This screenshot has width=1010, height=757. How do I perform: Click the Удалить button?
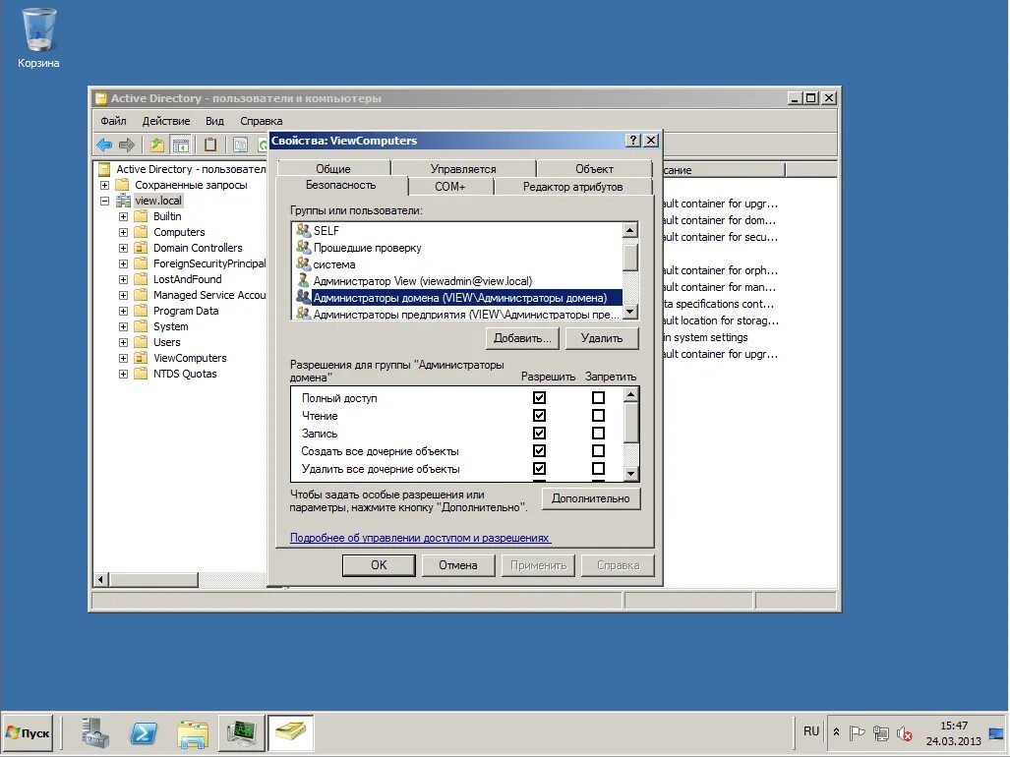click(x=602, y=338)
